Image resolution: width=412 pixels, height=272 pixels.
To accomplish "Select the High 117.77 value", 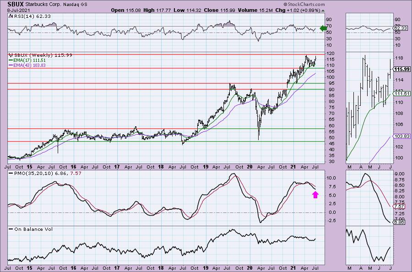I will pyautogui.click(x=157, y=10).
